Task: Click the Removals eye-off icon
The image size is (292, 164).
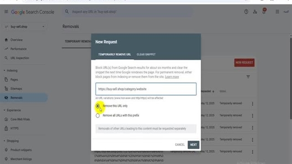Action: (x=6, y=97)
